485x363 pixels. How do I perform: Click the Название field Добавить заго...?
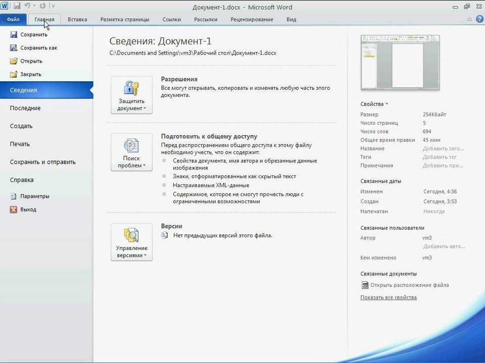[x=443, y=148]
